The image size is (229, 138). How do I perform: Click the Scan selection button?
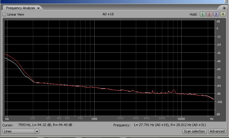pos(194,131)
